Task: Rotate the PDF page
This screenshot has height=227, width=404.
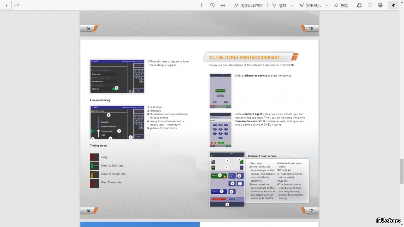Action: coord(212,5)
